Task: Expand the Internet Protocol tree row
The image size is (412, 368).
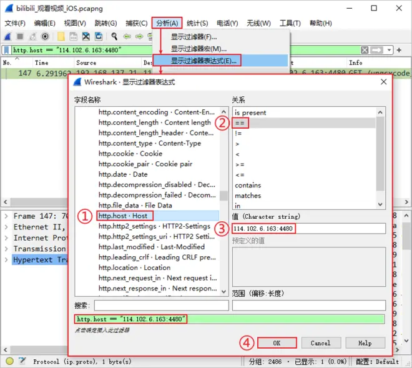Action: pyautogui.click(x=6, y=238)
